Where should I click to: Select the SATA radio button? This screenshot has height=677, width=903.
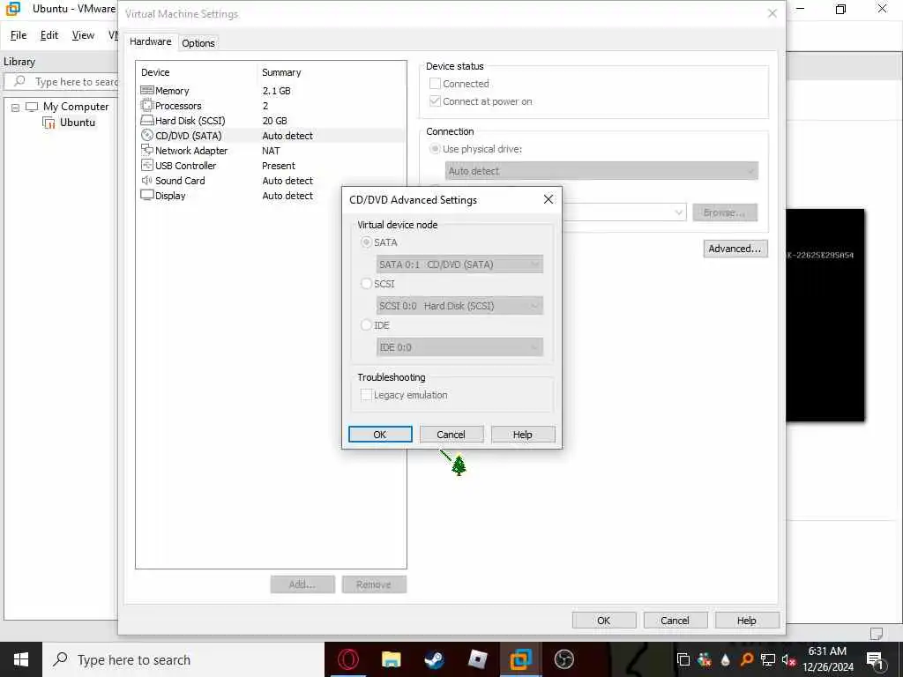pos(366,242)
